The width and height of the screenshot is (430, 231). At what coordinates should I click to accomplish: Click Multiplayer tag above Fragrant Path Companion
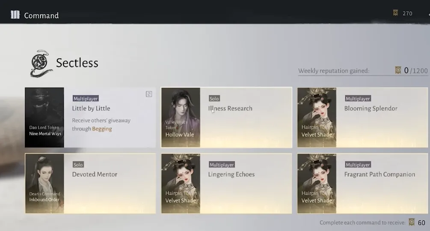tap(357, 165)
